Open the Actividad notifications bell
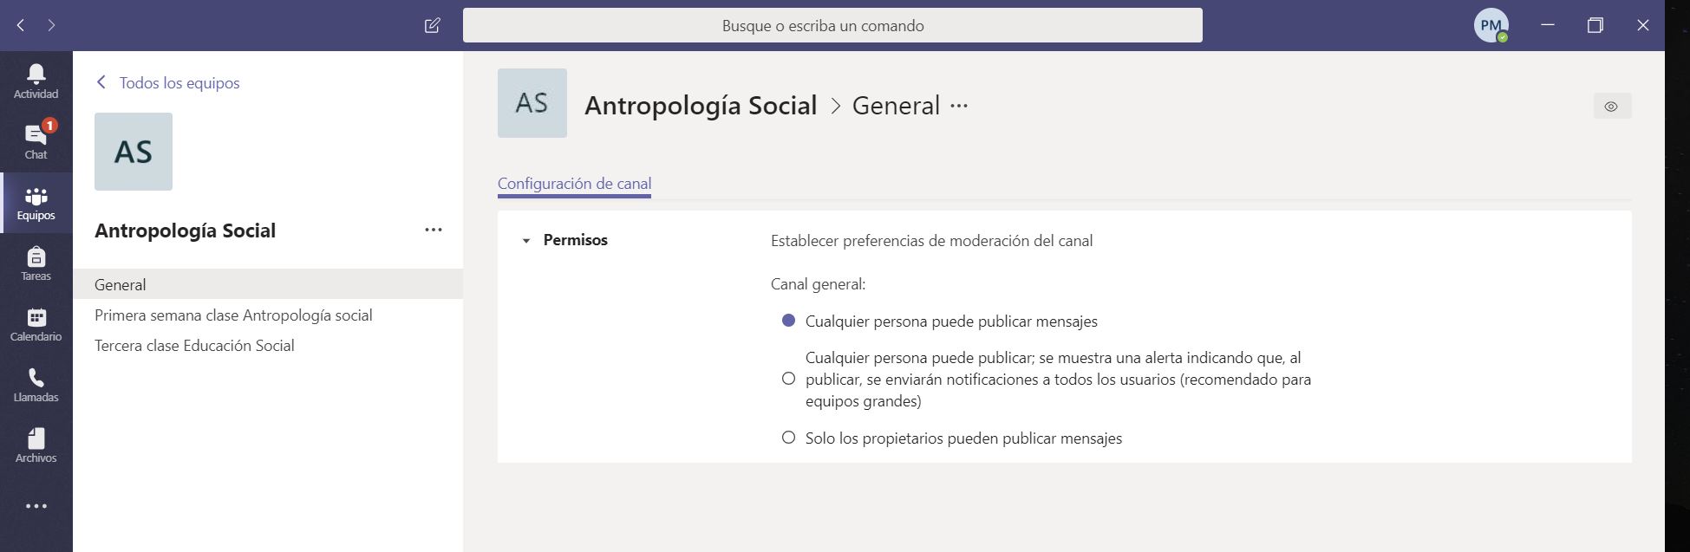 (x=36, y=81)
